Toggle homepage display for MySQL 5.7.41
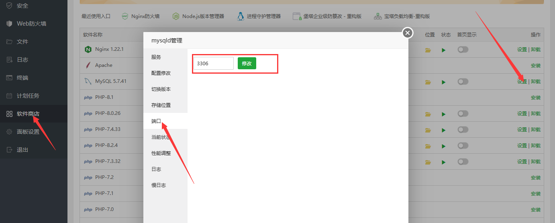 463,81
